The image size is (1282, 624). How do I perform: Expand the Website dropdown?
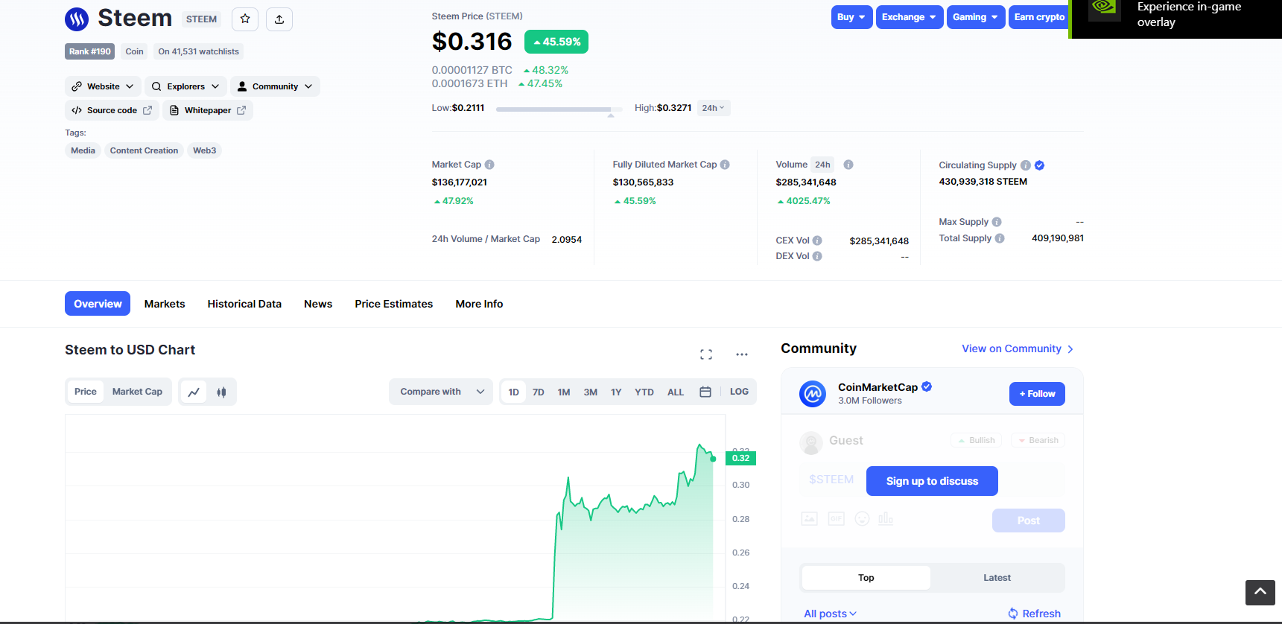pyautogui.click(x=103, y=86)
